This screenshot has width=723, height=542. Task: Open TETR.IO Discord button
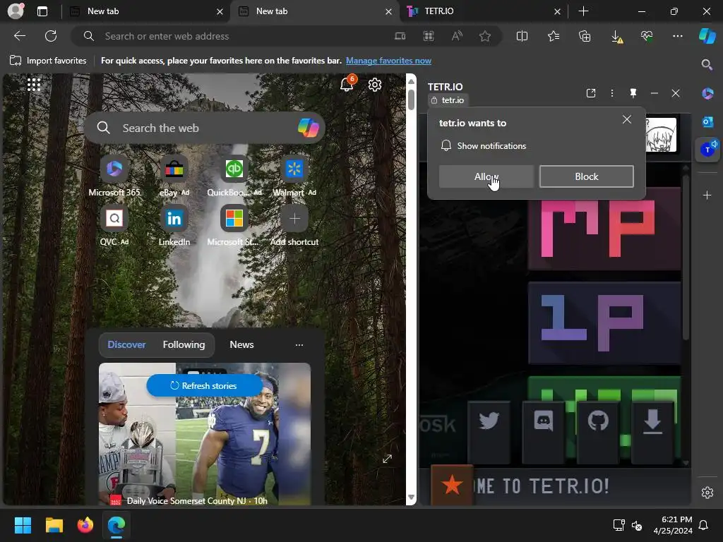coord(544,432)
